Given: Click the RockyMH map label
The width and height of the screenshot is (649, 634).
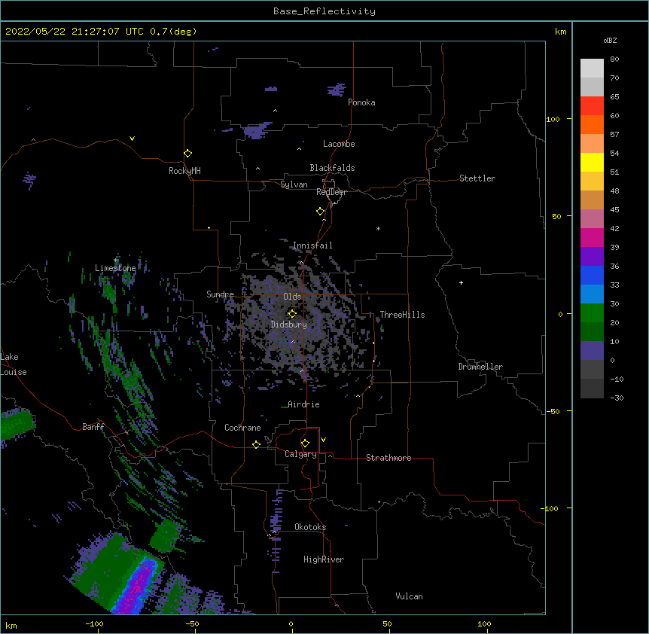Looking at the screenshot, I should click(184, 171).
